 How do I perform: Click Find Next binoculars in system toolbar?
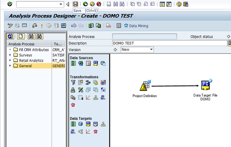click(122, 4)
